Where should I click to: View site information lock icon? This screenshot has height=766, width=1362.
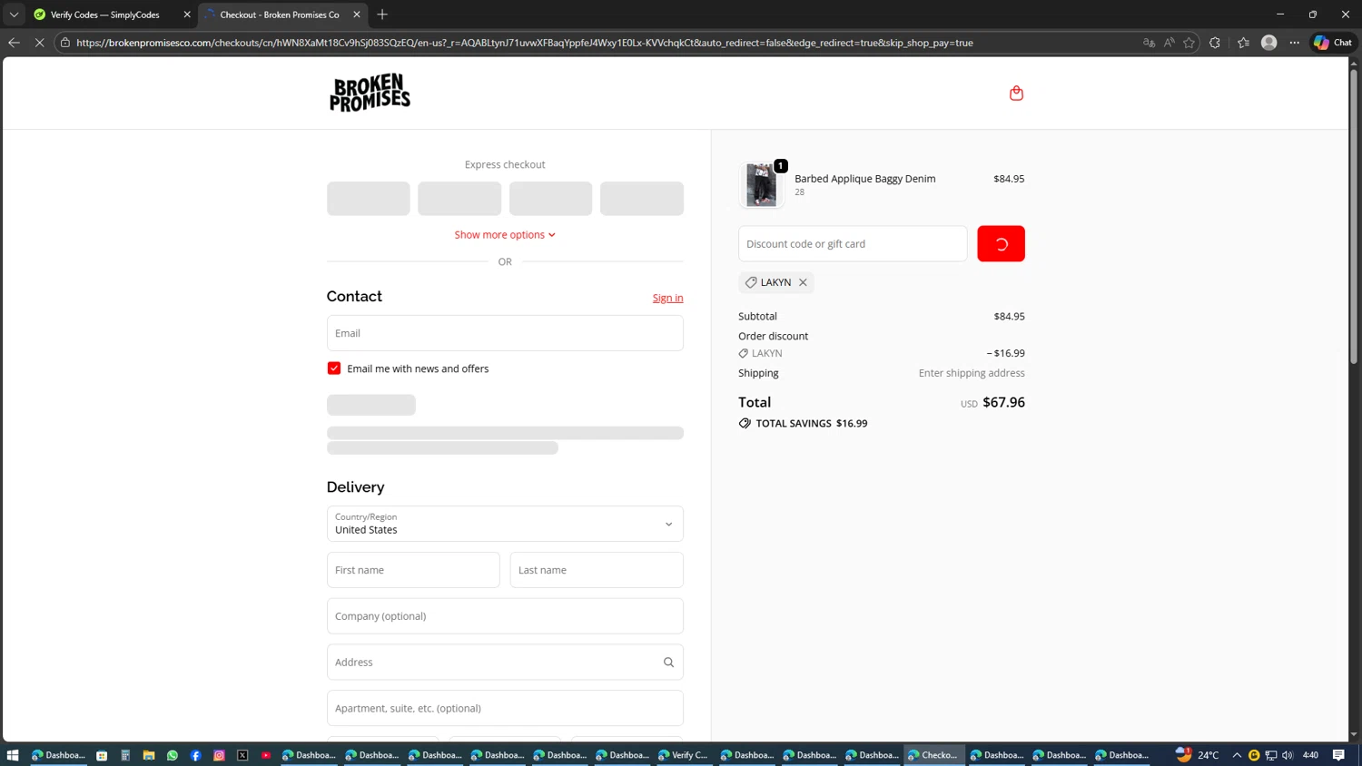pos(65,43)
